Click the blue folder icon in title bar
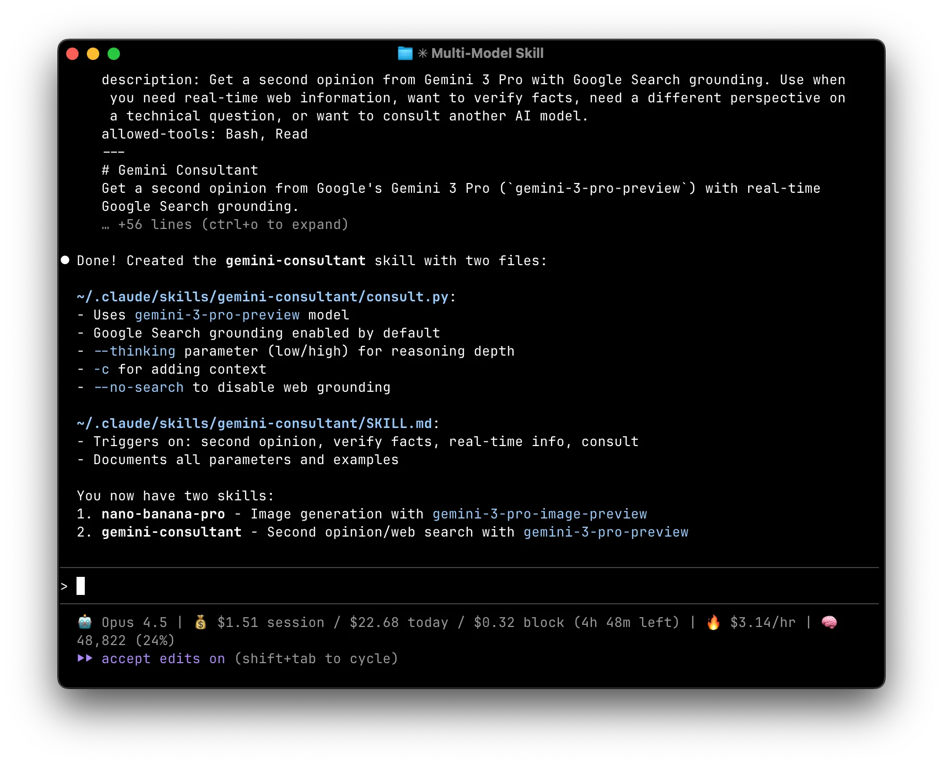 tap(405, 53)
